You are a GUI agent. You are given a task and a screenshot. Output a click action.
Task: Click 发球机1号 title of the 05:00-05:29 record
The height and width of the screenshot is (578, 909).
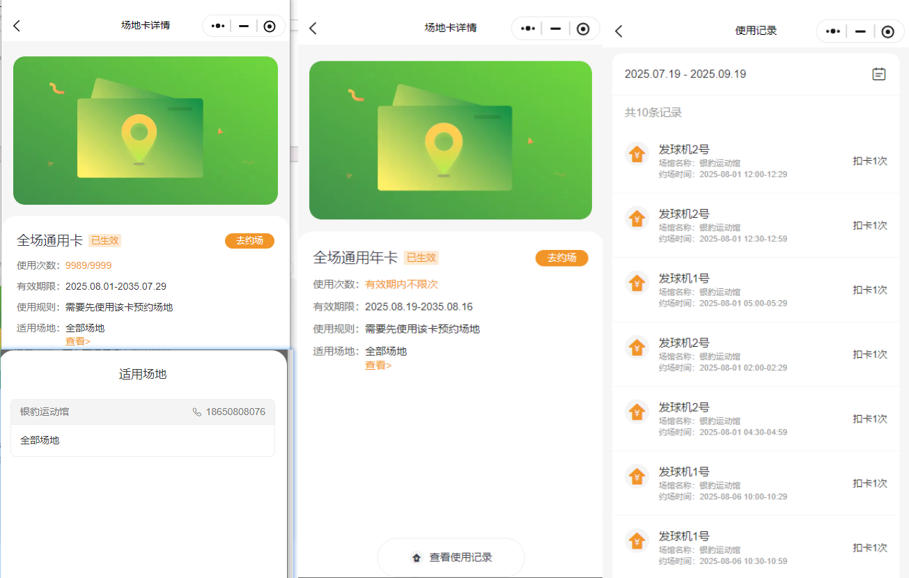pyautogui.click(x=684, y=278)
